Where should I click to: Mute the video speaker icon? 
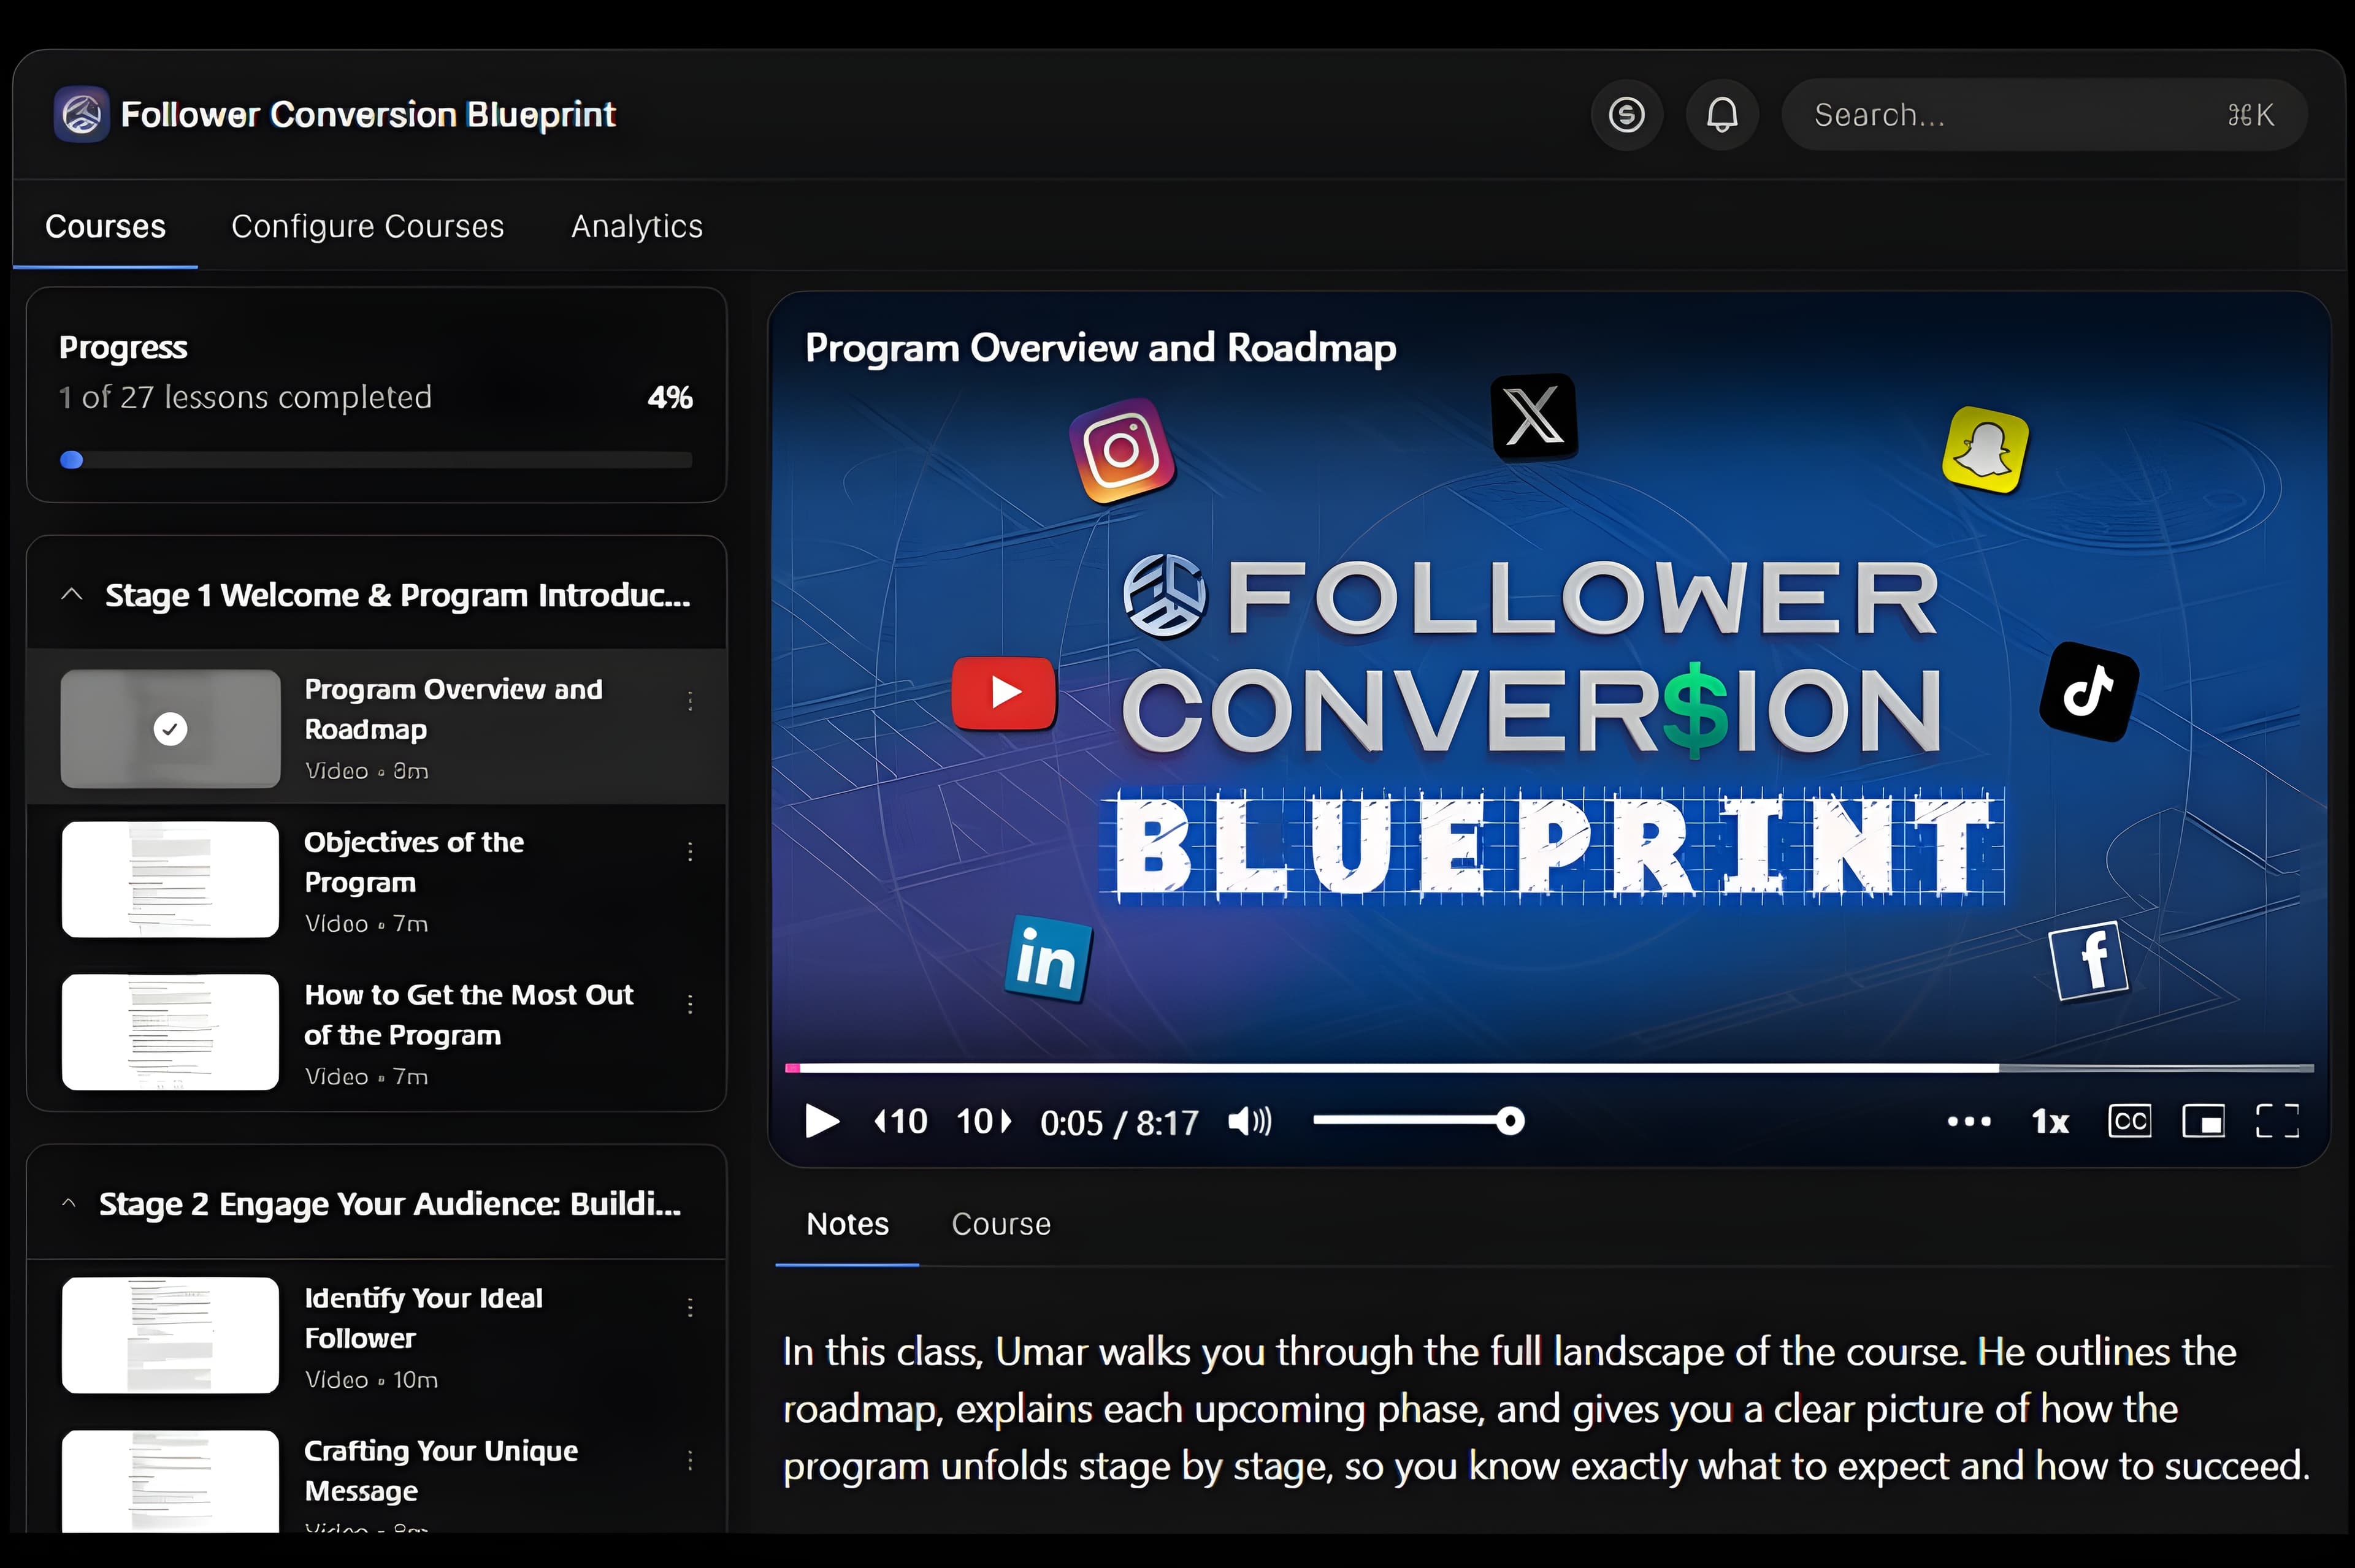point(1249,1121)
